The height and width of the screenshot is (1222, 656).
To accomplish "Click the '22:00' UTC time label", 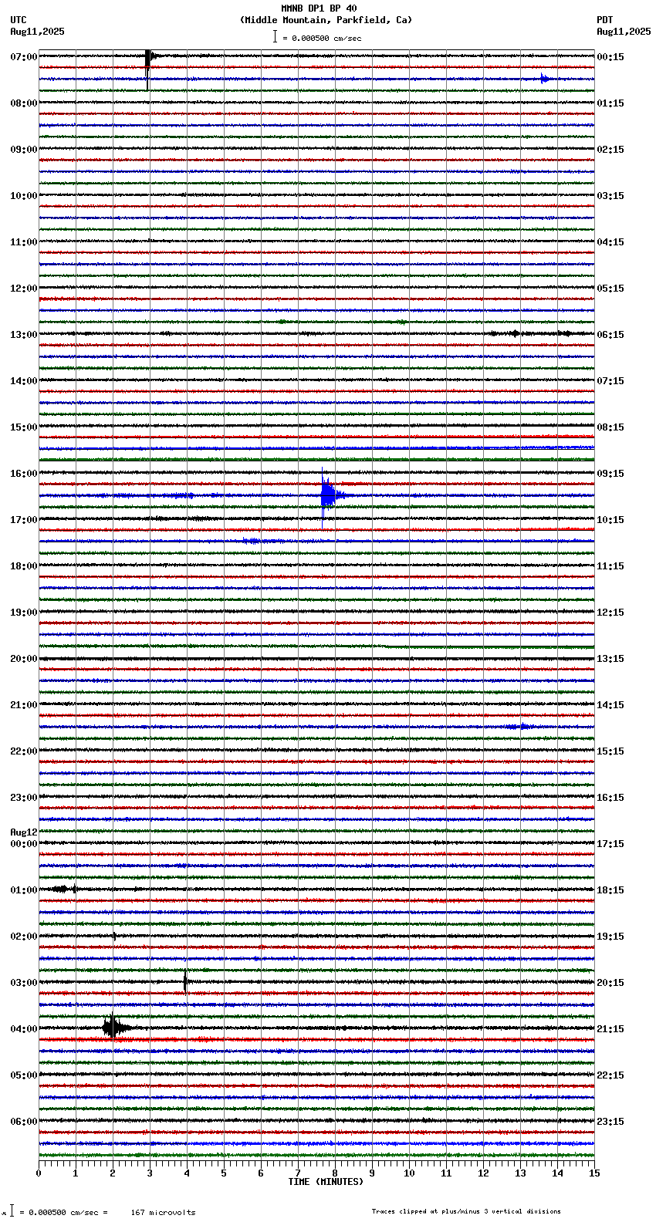I will [24, 751].
